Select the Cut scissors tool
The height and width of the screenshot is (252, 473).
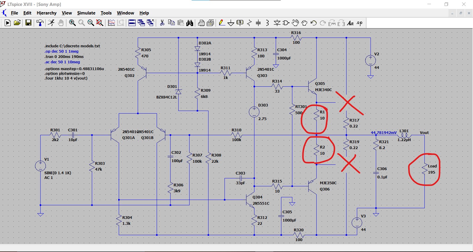[x=162, y=23]
